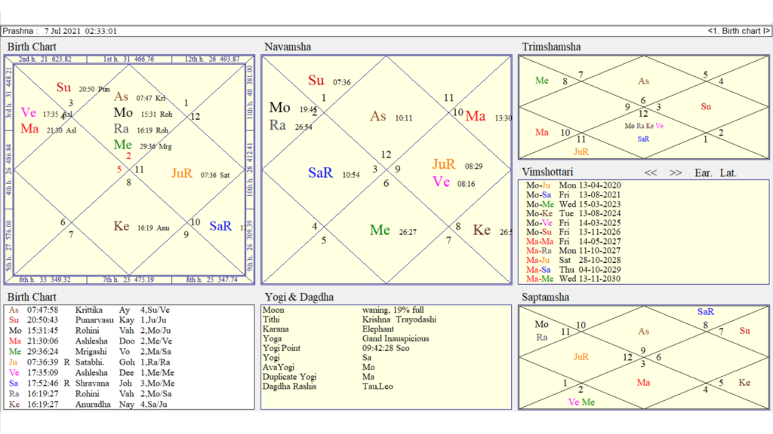Click the '1st h. 31 466.76' house label
The height and width of the screenshot is (434, 773).
(128, 59)
